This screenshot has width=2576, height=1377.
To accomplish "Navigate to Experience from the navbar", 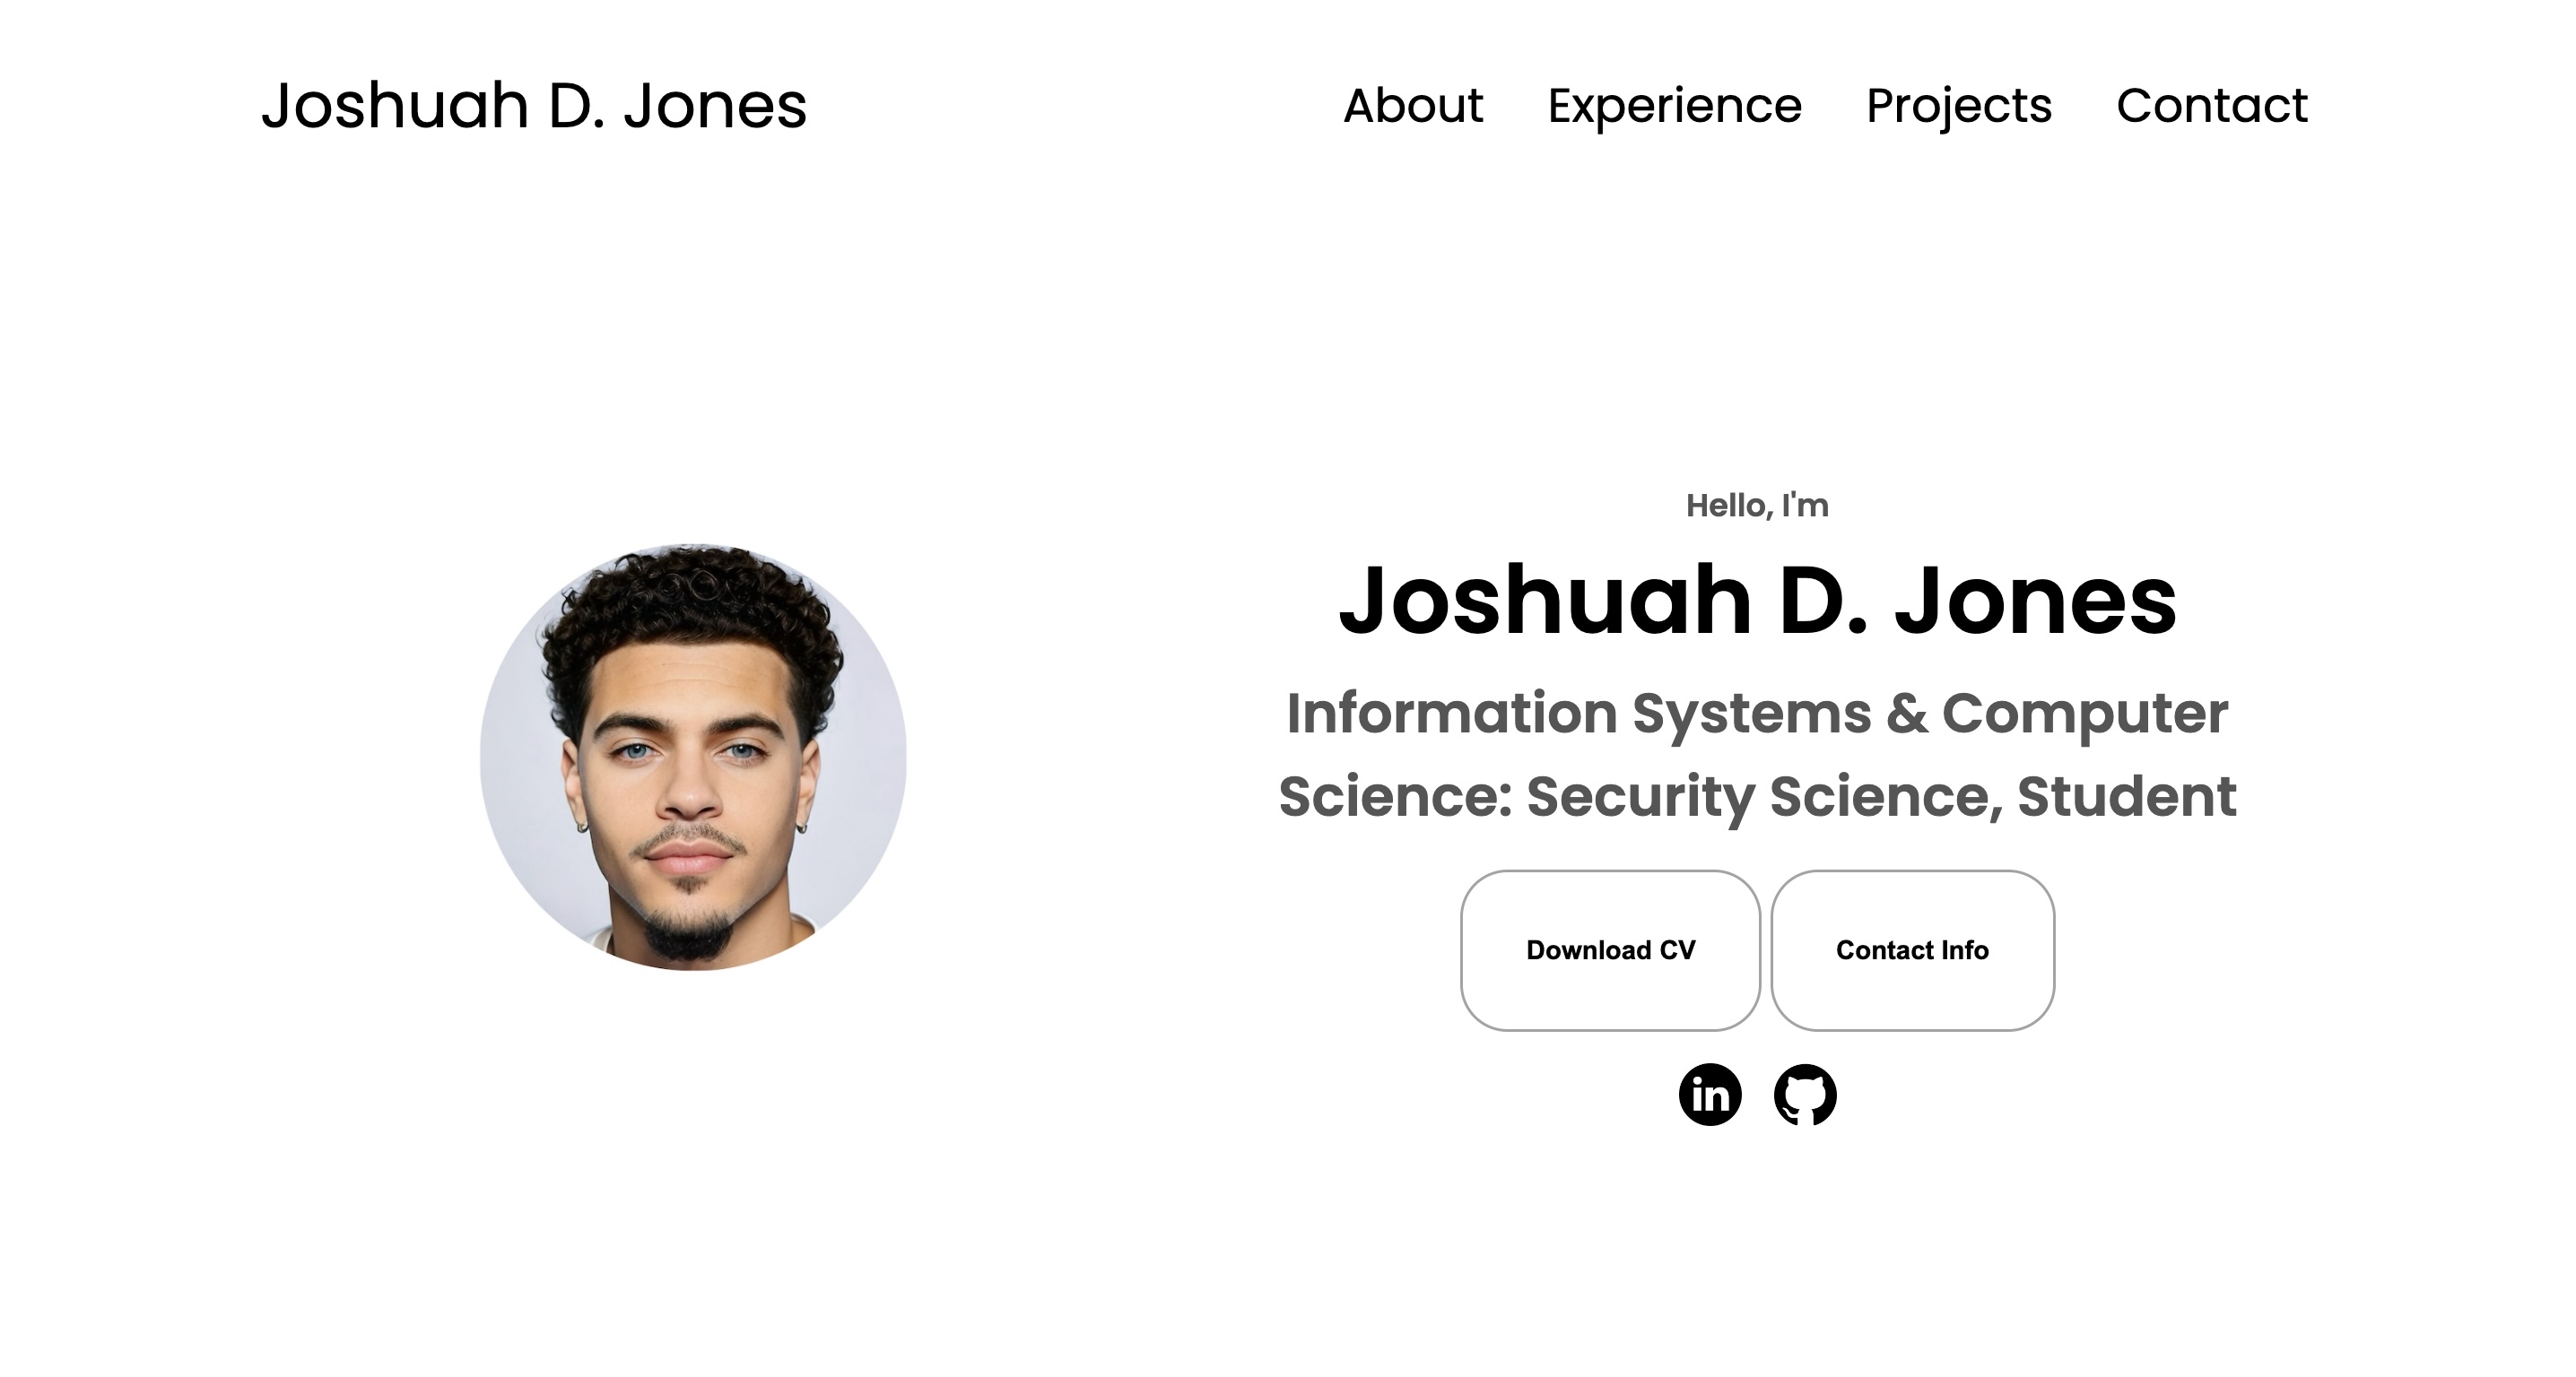I will coord(1675,107).
